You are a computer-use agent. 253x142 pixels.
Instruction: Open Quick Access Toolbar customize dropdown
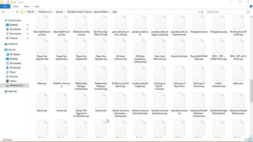point(15,2)
